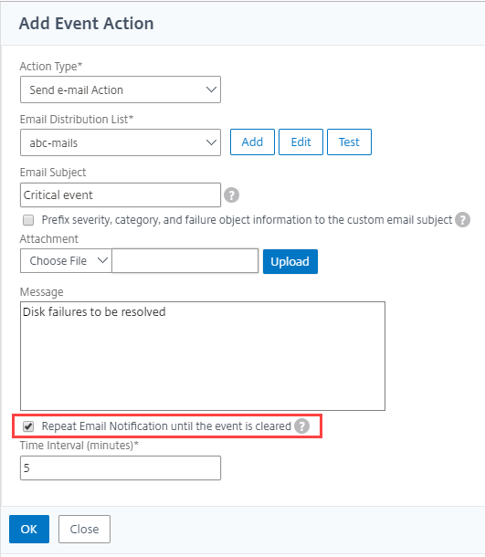Click the Choose File chevron arrow
Image resolution: width=485 pixels, height=557 pixels.
[102, 261]
